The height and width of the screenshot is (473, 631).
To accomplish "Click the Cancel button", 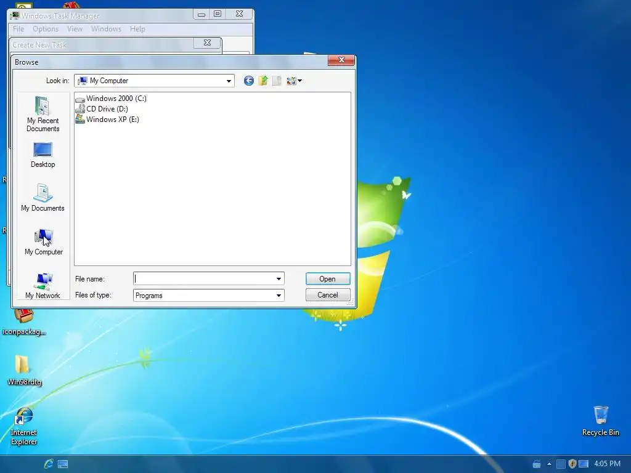I will tap(328, 295).
